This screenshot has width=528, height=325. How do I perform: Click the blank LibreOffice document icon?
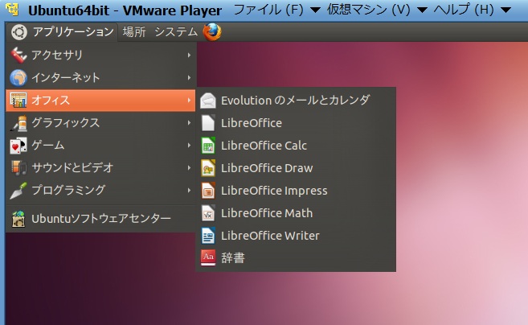click(x=208, y=123)
